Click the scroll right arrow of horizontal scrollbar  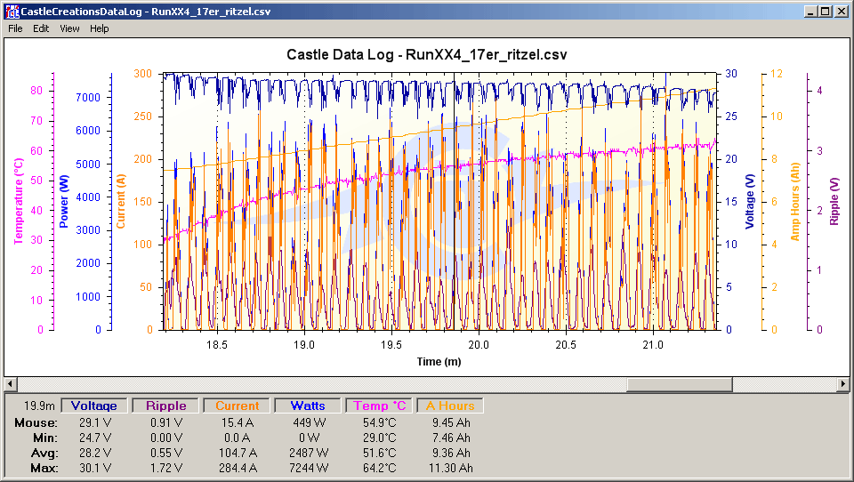[x=843, y=384]
